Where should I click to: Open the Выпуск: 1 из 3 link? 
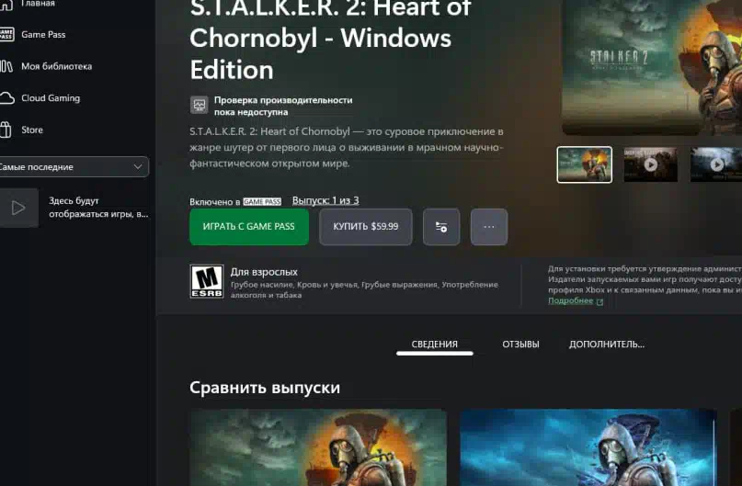click(325, 200)
